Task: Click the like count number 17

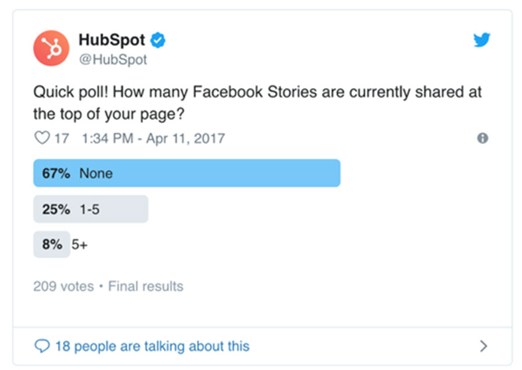Action: click(62, 138)
